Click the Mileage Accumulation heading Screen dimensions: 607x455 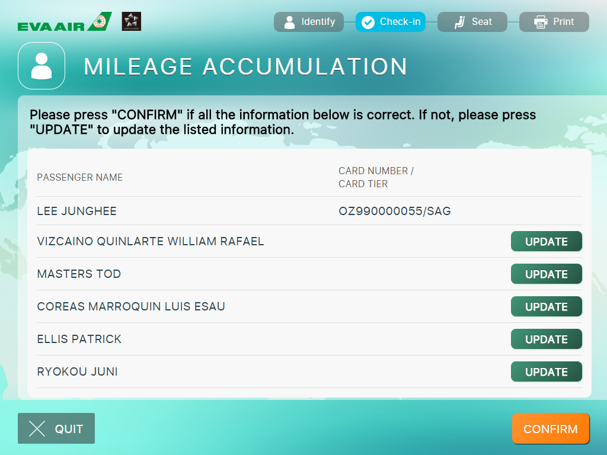tap(245, 66)
